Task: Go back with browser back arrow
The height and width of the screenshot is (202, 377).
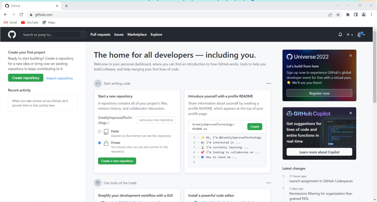Action: tap(6, 15)
